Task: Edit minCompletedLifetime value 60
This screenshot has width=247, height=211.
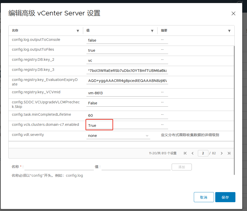Action: point(127,115)
